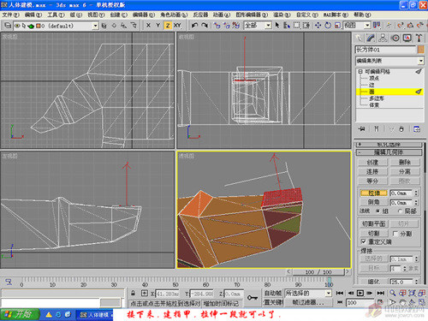Select the 组 normal radio button
The width and height of the screenshot is (428, 321).
click(x=377, y=211)
